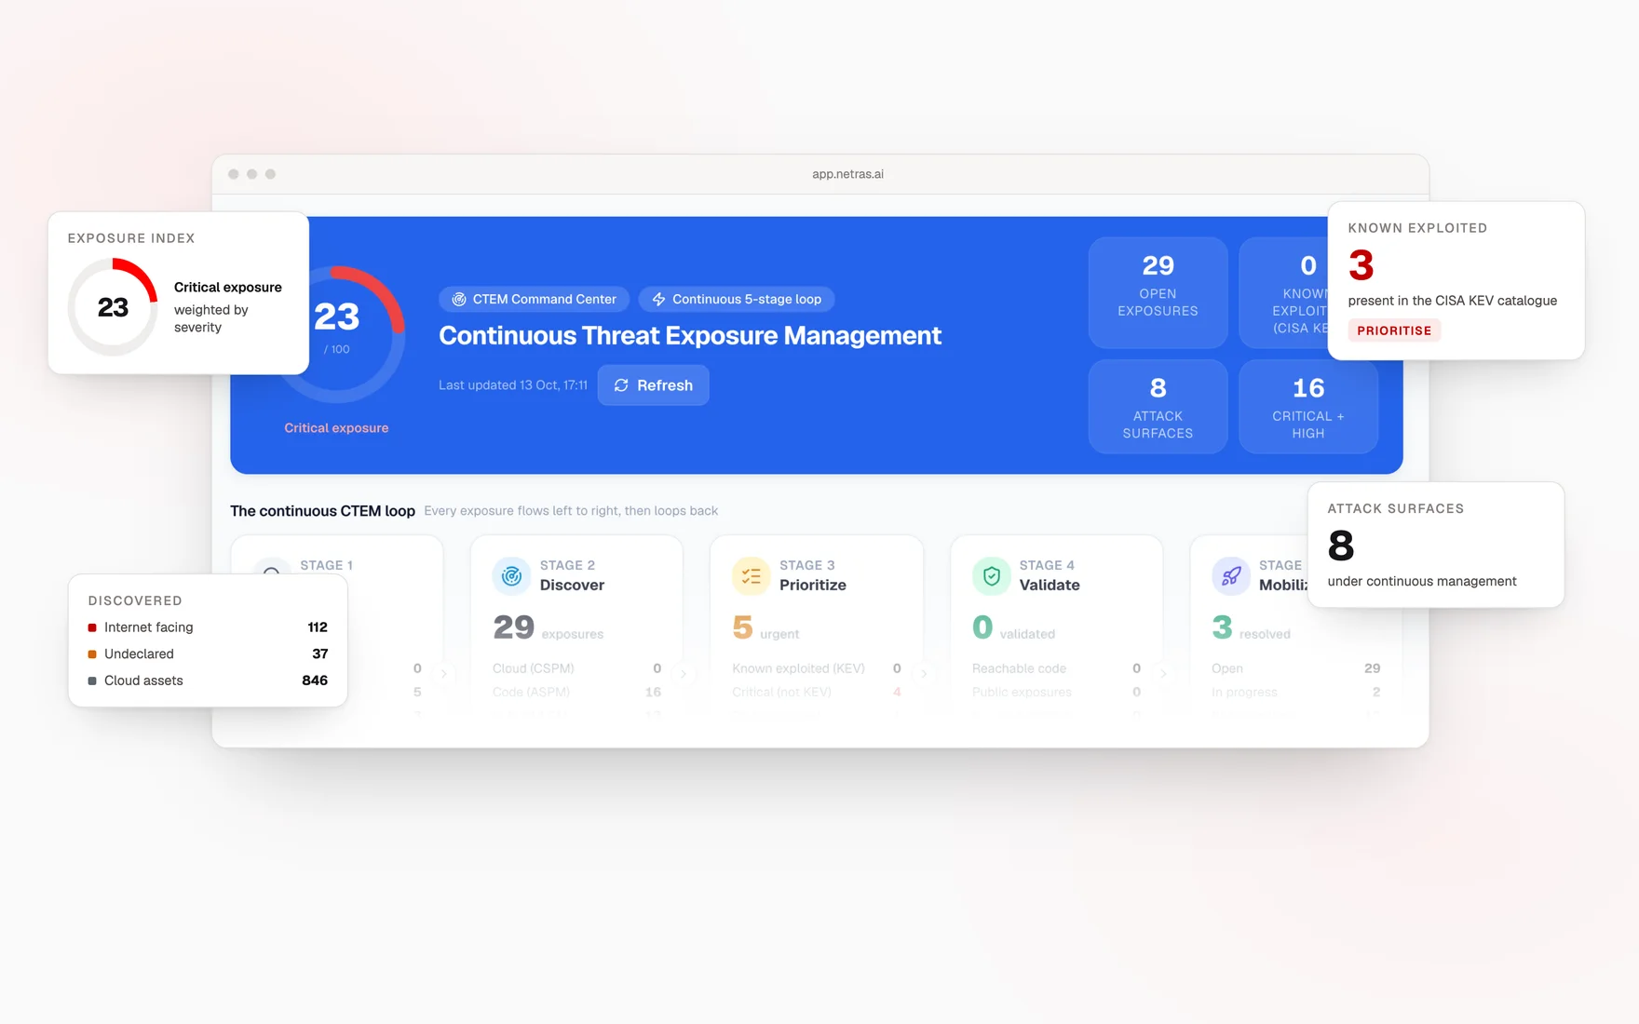Click the 'Known exploited (KEV)' row in Prioritize

click(817, 668)
